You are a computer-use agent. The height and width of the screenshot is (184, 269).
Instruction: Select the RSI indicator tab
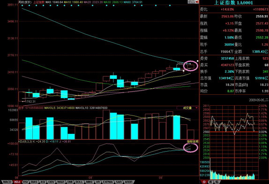pos(26,182)
